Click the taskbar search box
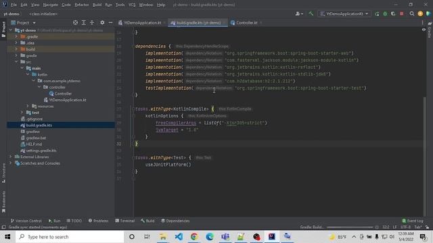This screenshot has width=433, height=243. click(x=70, y=237)
